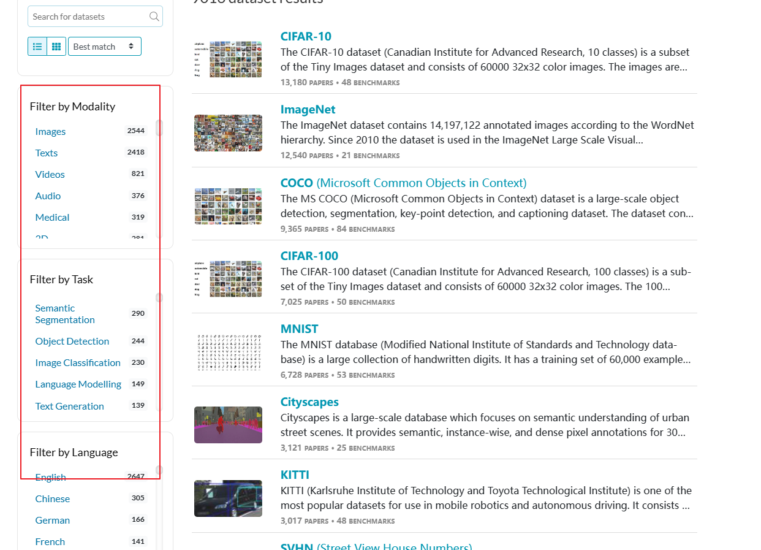The width and height of the screenshot is (761, 550).
Task: Click the '3,121 papers • 25 benchmarks' text
Action: coord(338,448)
